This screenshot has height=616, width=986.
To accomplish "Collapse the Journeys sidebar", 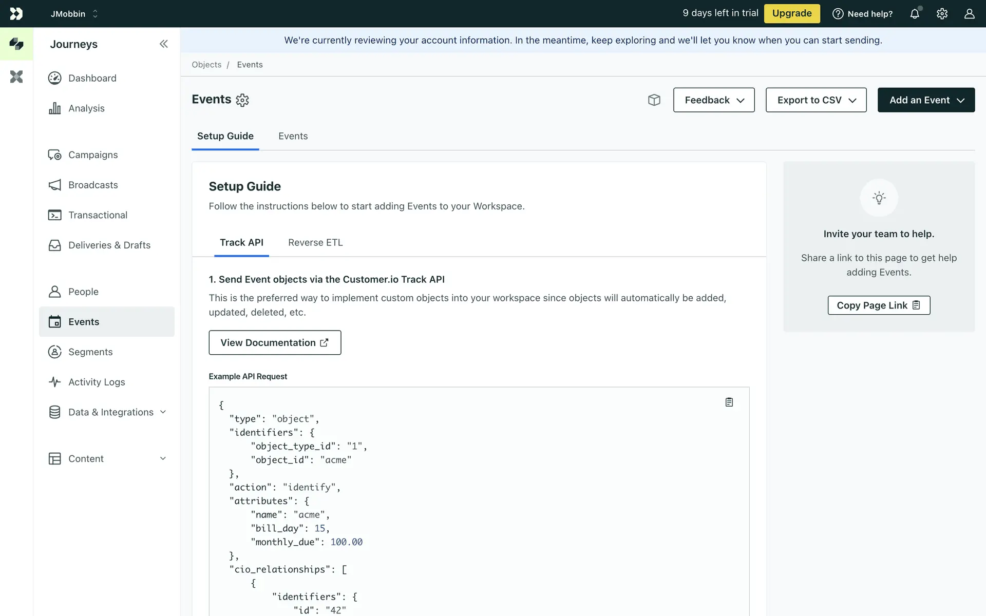I will 163,44.
